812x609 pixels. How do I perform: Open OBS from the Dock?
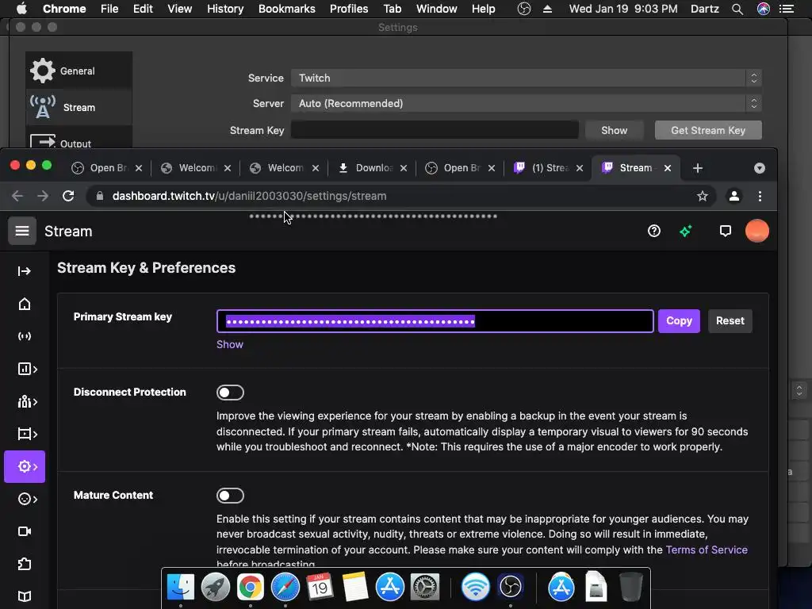[511, 588]
